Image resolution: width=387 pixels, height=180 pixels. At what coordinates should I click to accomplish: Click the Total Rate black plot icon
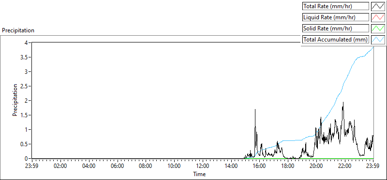coord(378,6)
